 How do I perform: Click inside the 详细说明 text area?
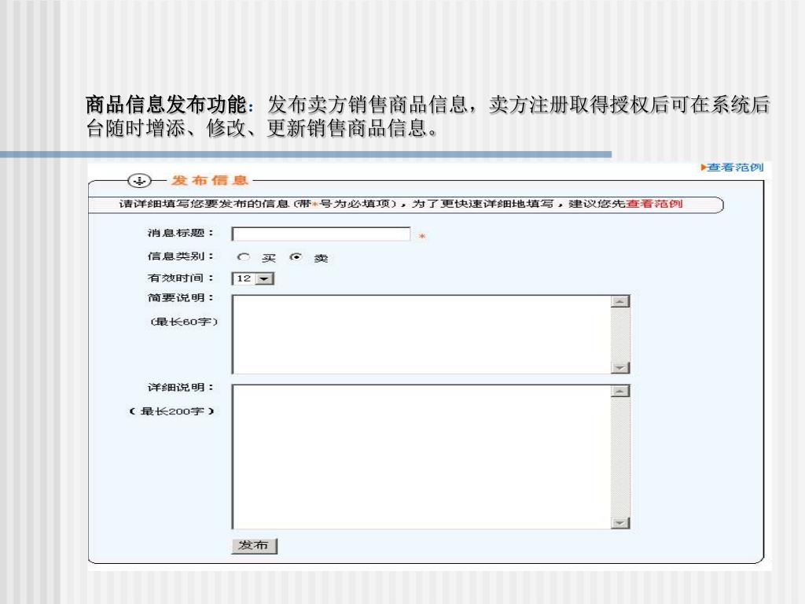(421, 457)
